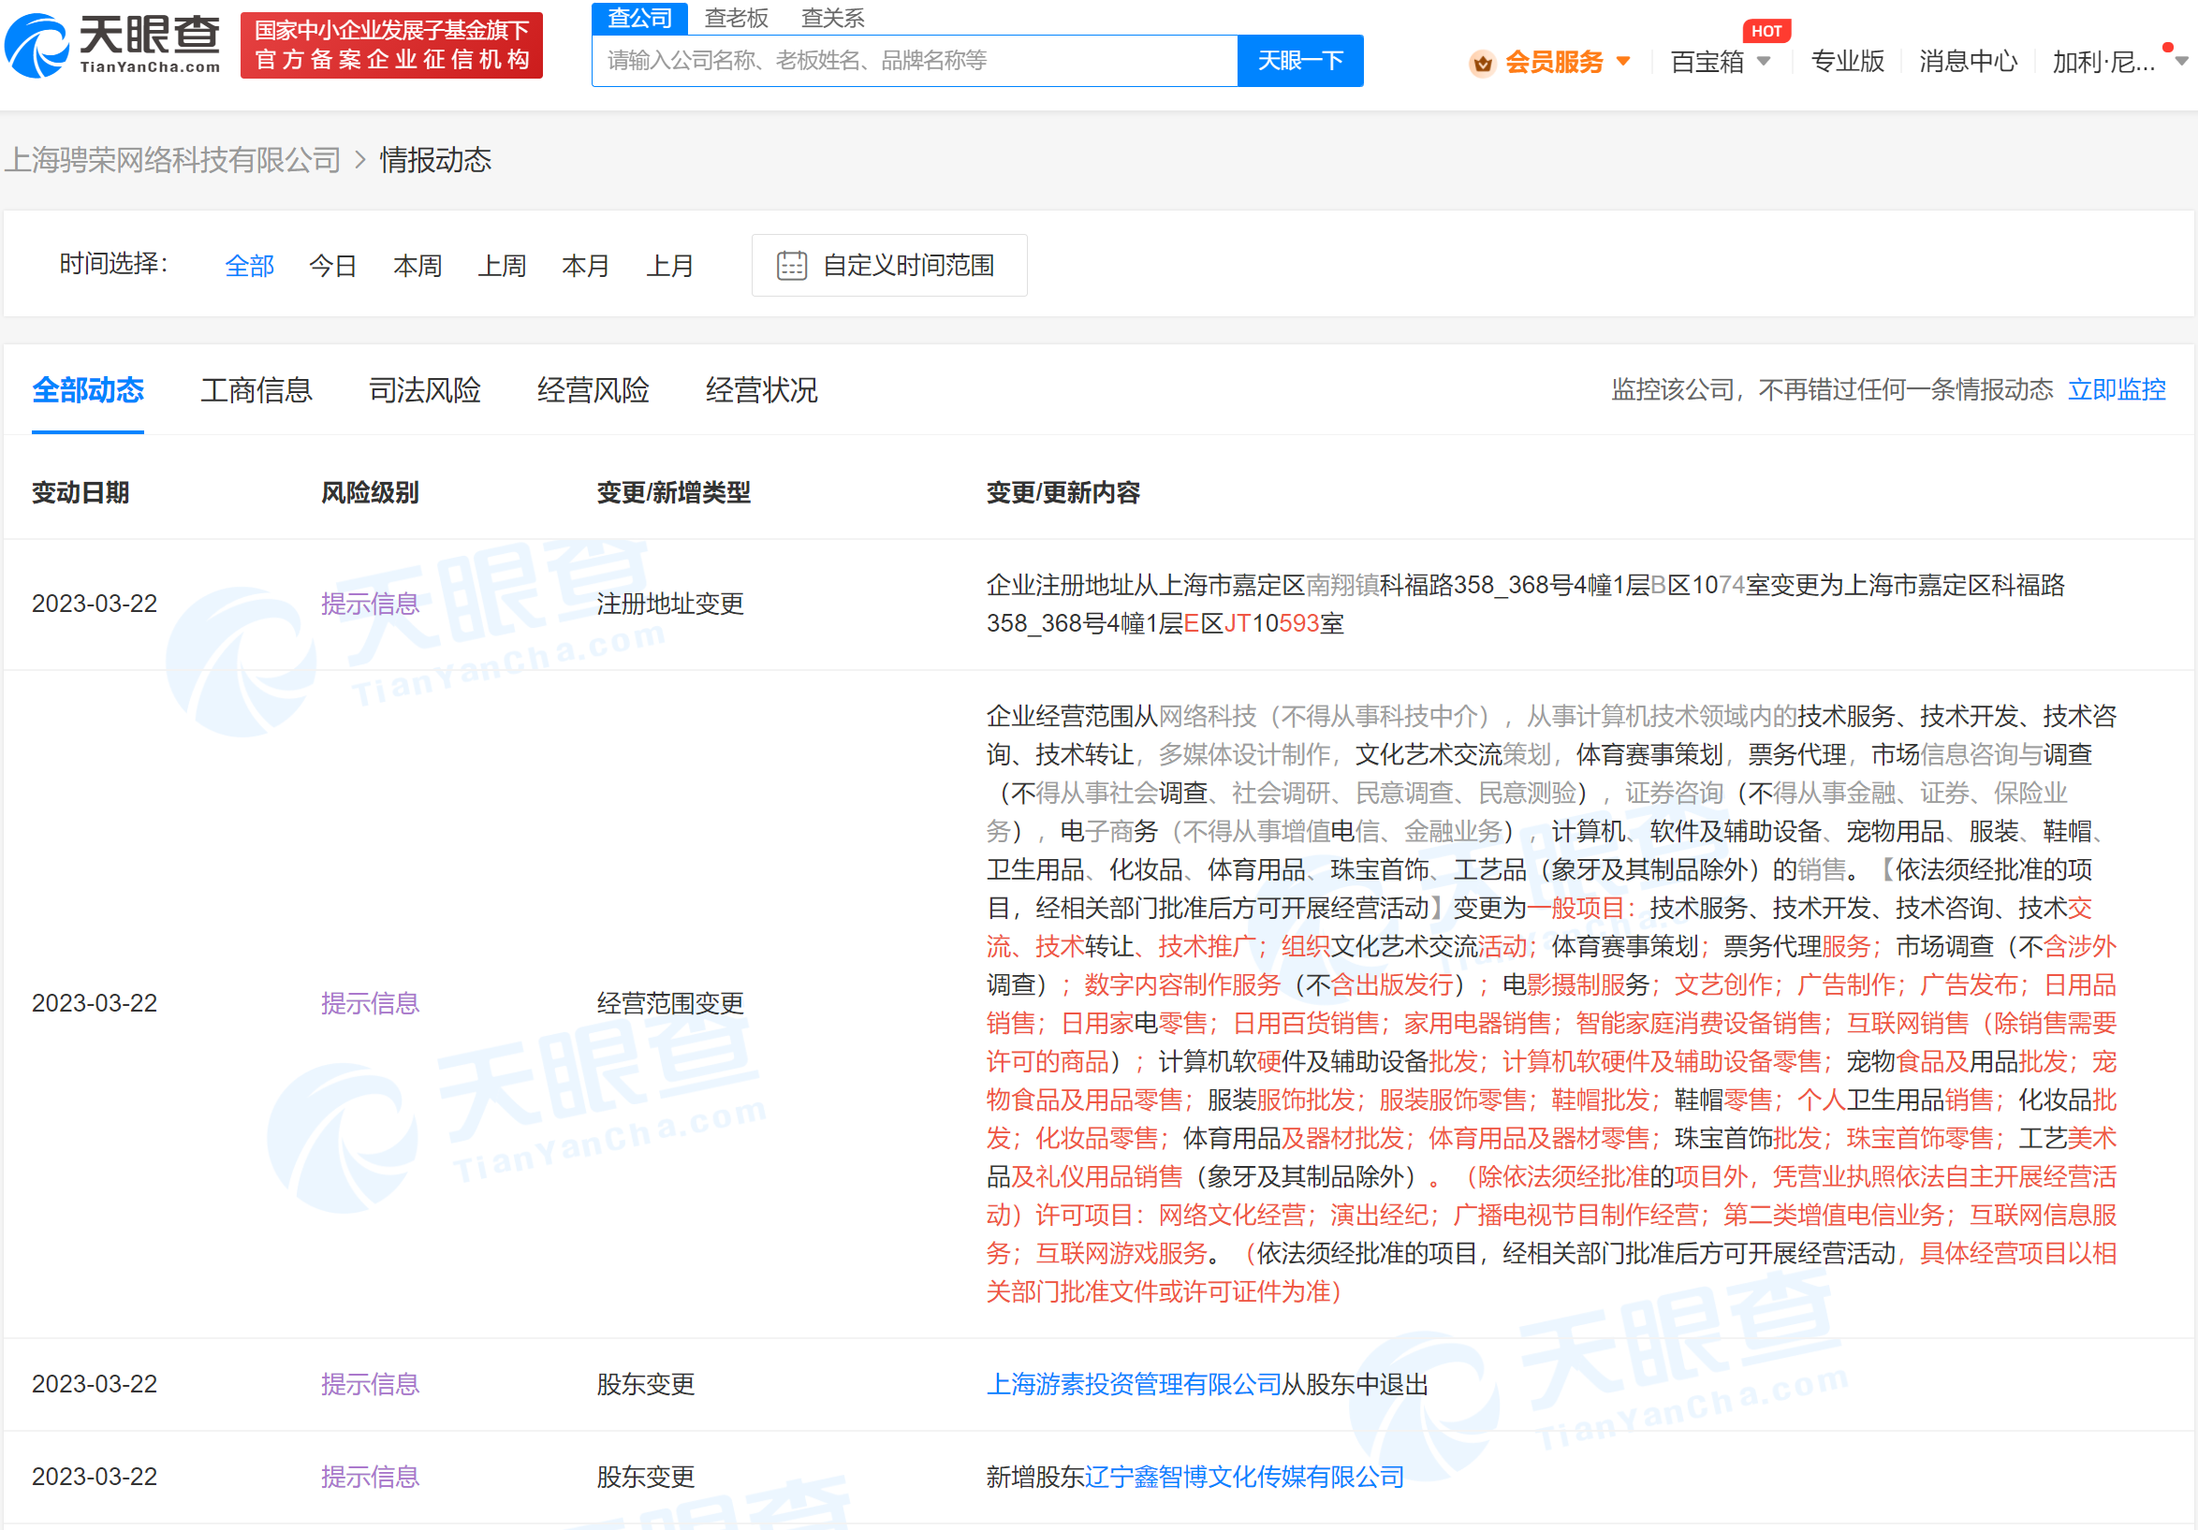2198x1530 pixels.
Task: Click the 消息中心 message center
Action: tap(1967, 60)
